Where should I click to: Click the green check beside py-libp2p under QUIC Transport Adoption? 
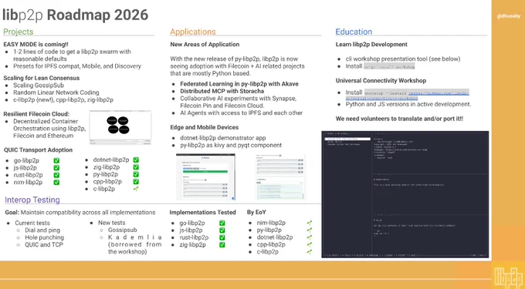coord(136,174)
